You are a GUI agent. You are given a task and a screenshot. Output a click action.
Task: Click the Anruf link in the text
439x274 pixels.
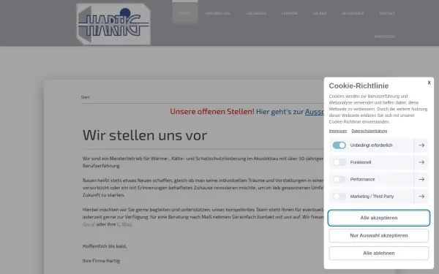(x=89, y=224)
